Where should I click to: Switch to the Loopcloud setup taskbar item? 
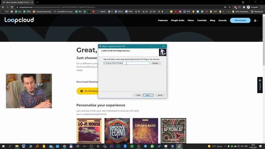coord(179,146)
